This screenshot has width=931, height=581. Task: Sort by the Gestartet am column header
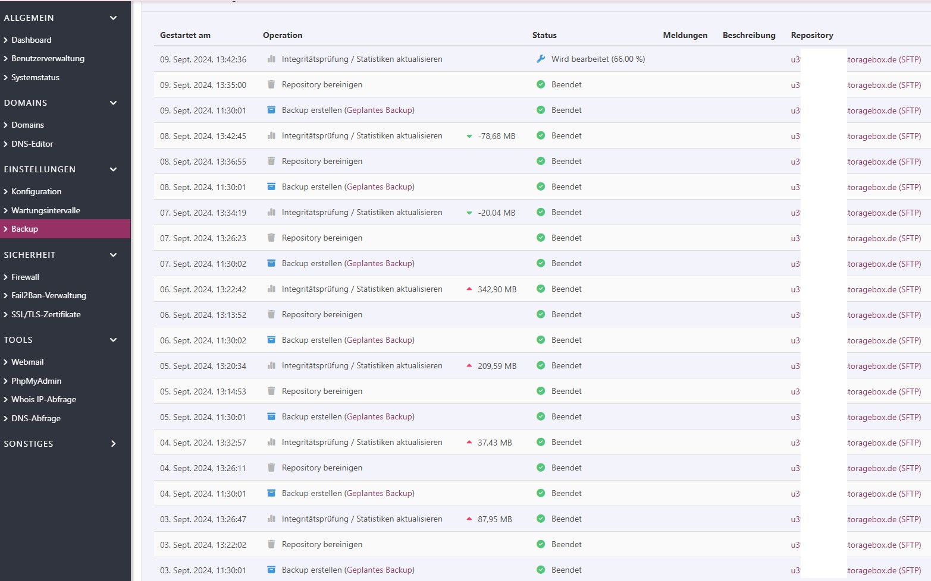(185, 35)
